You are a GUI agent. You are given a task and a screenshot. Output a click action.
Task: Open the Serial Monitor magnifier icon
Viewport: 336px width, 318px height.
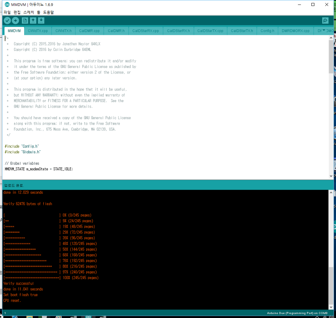tap(325, 21)
